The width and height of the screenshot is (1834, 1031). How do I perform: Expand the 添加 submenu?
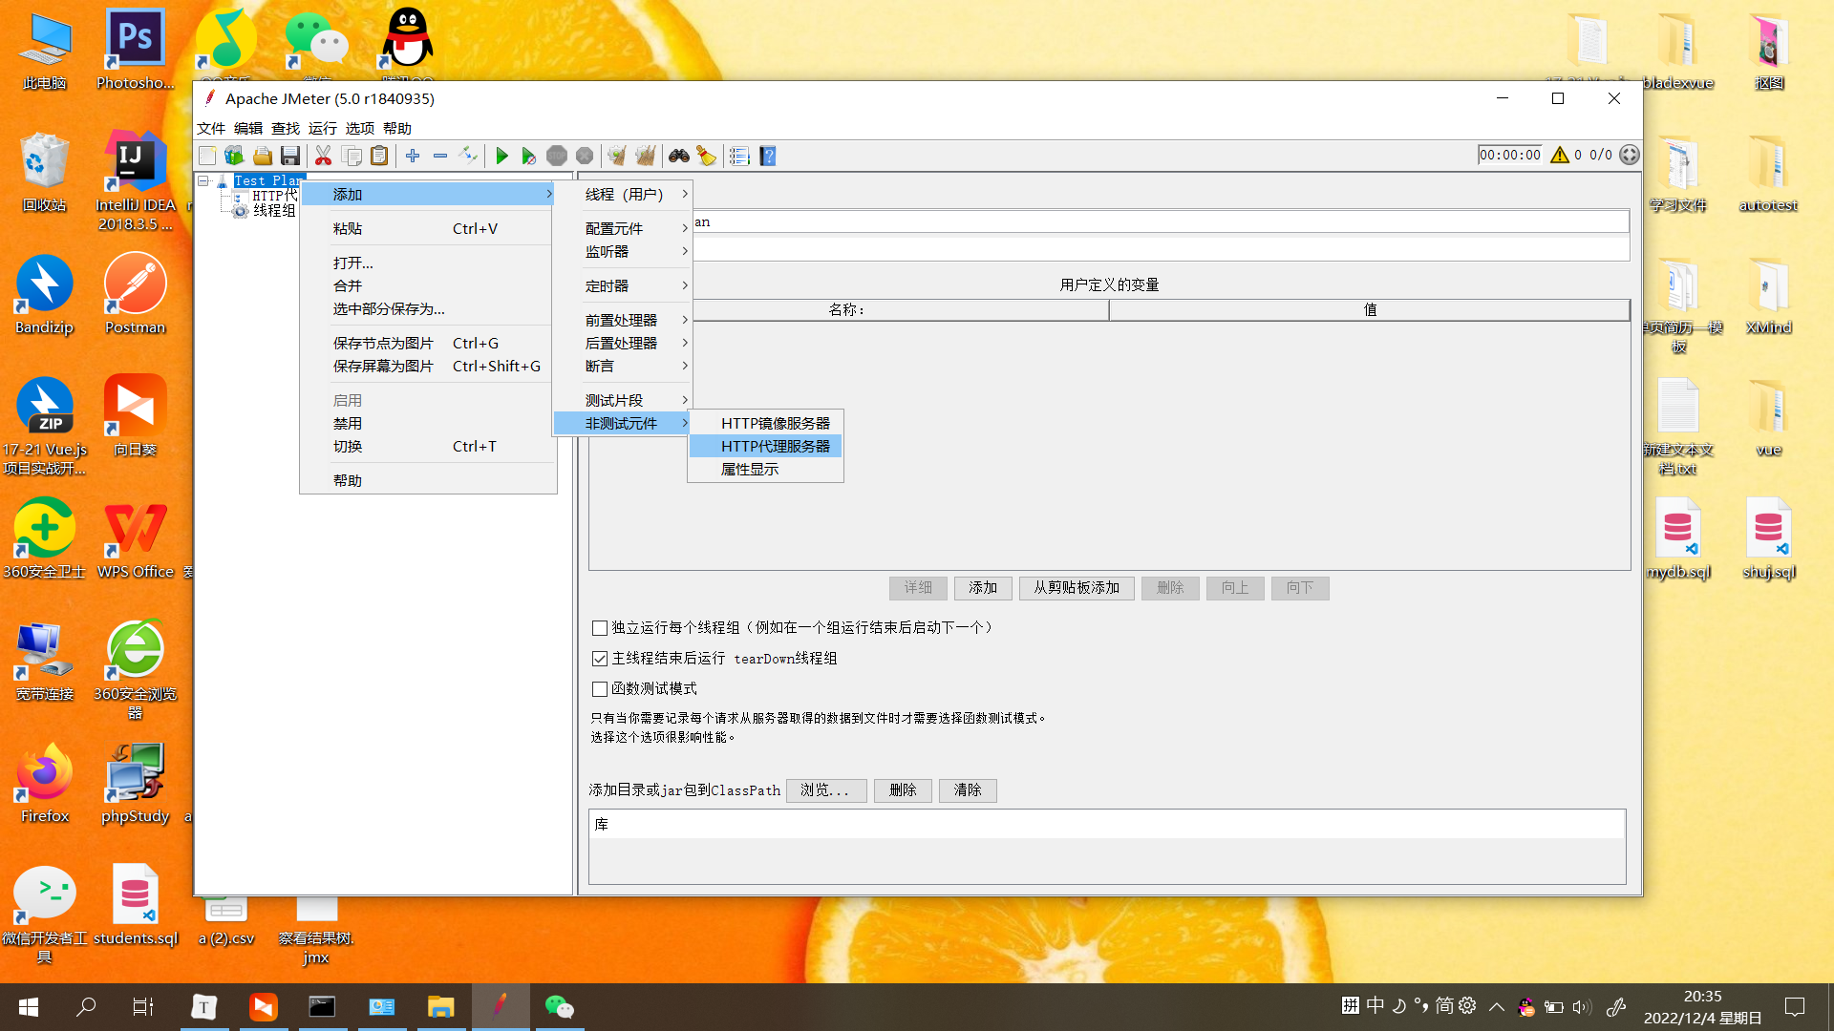(x=429, y=194)
